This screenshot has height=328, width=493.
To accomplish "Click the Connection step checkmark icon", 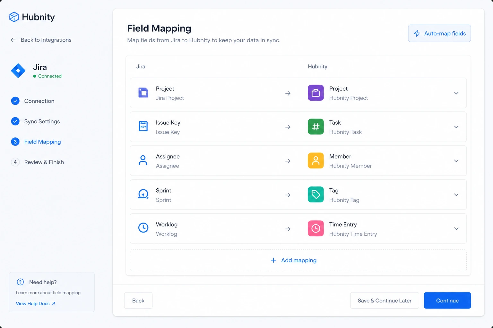I will 15,101.
